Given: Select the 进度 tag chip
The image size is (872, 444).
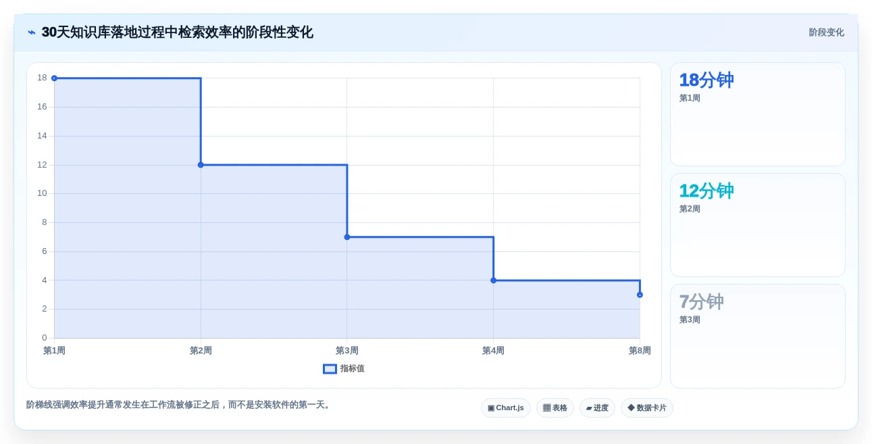Looking at the screenshot, I should [x=597, y=408].
